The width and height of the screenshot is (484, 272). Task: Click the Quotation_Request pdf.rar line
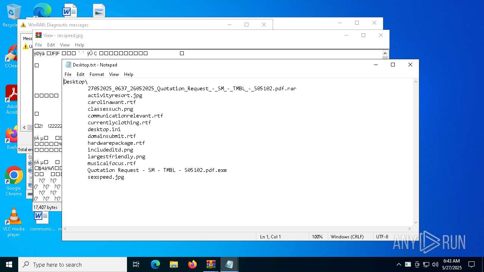tap(192, 88)
